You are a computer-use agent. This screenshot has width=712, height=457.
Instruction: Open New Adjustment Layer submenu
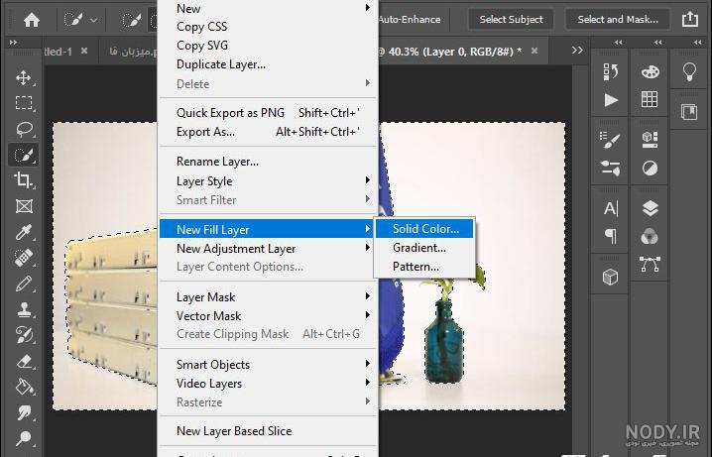(x=268, y=248)
